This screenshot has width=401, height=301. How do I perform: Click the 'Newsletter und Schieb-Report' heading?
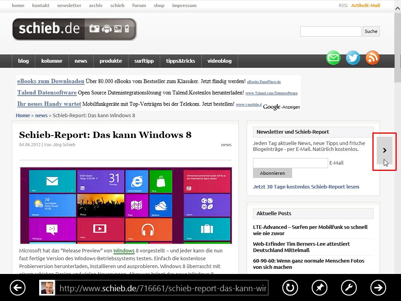click(x=293, y=132)
